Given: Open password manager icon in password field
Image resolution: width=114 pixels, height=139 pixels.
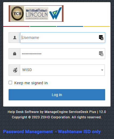Looking at the screenshot, I should (101, 54).
